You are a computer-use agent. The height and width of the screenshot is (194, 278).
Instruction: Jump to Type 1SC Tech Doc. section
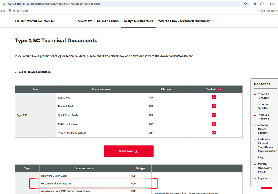click(x=264, y=96)
